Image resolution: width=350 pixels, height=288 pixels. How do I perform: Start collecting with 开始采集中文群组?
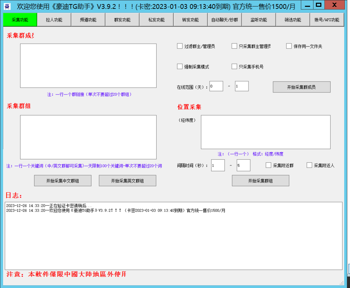(x=63, y=181)
